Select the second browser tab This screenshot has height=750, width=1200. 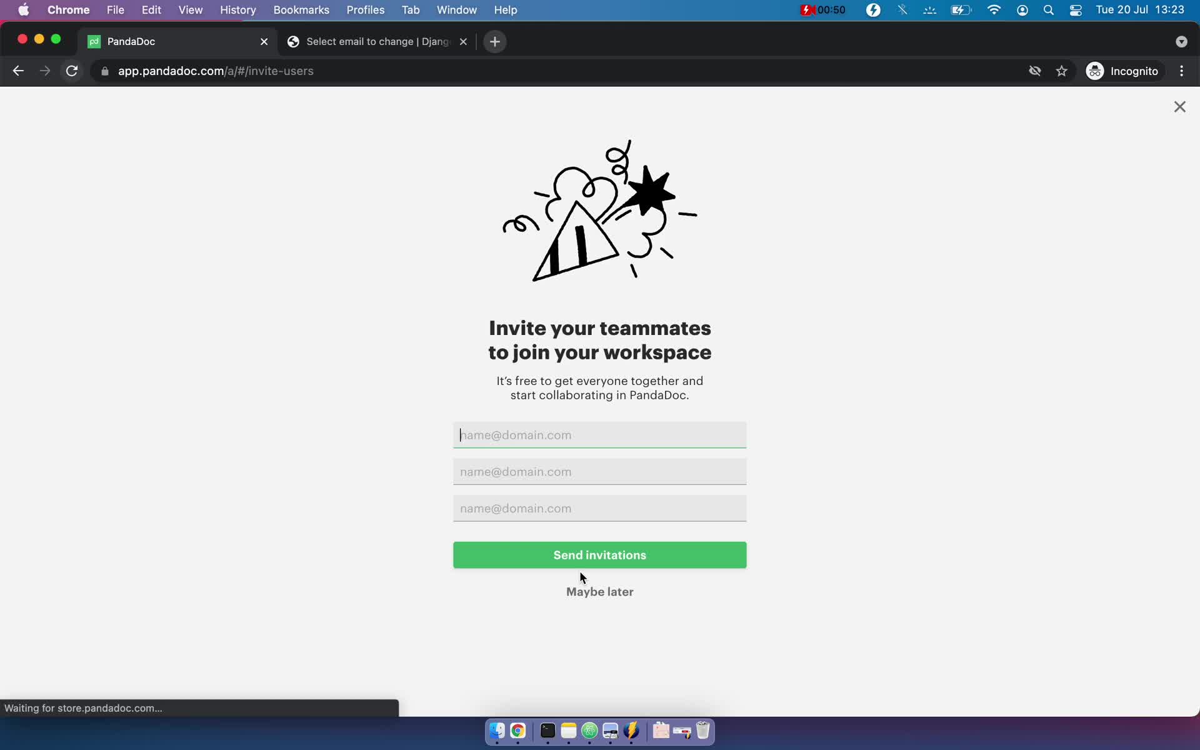point(378,41)
